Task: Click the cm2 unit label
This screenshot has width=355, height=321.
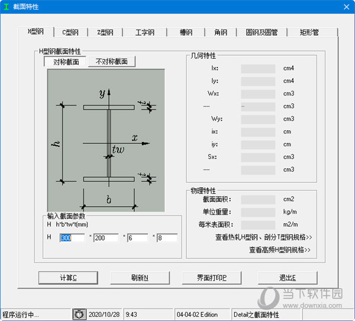Action: pos(289,199)
